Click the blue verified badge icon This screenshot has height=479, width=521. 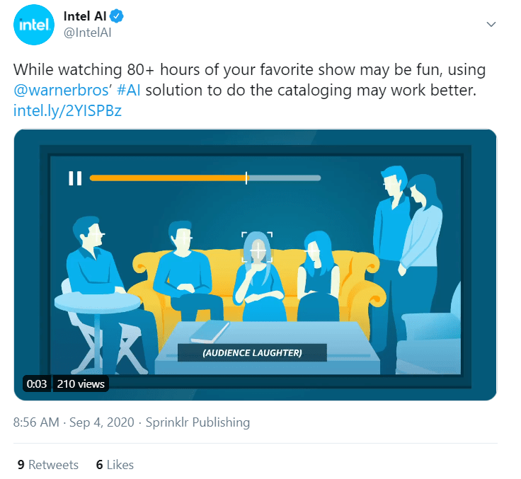pyautogui.click(x=116, y=16)
